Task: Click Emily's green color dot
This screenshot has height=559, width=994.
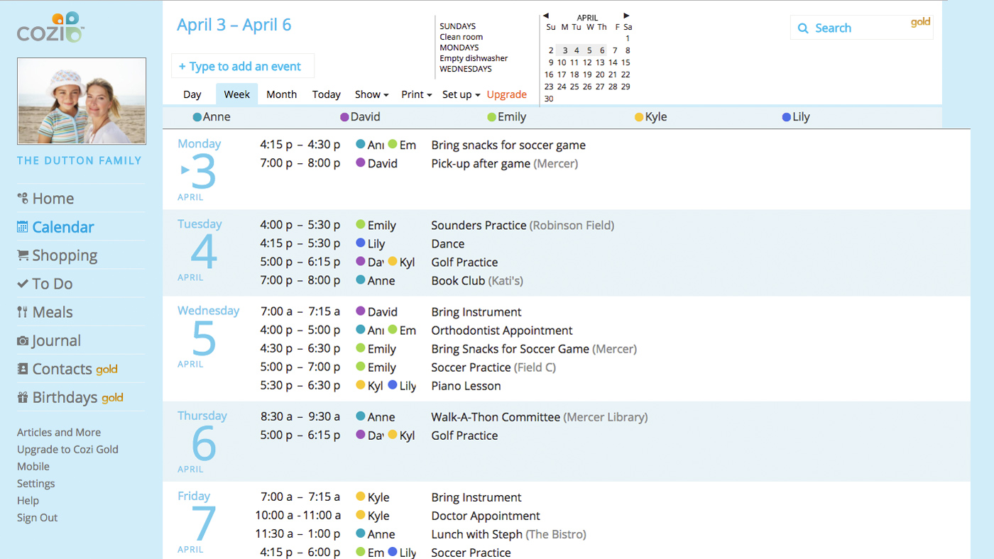Action: [x=491, y=116]
